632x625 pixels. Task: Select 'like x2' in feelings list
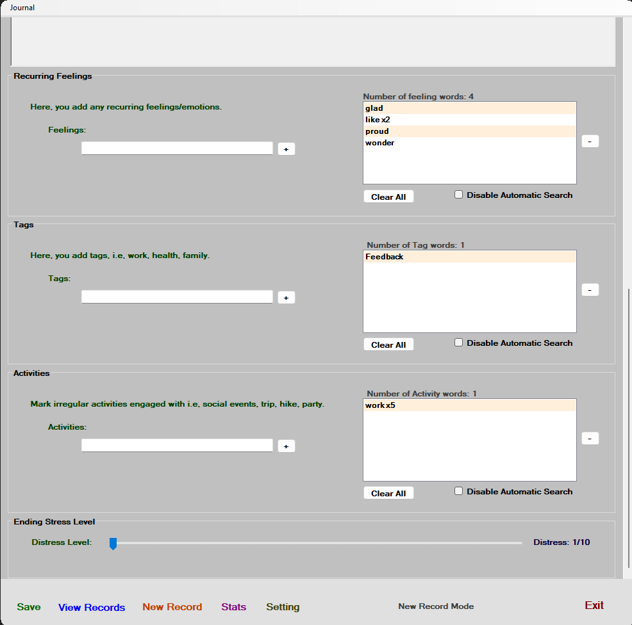click(x=470, y=120)
